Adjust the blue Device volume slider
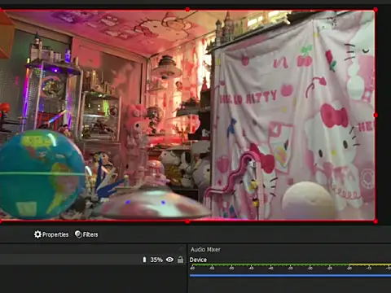The height and width of the screenshot is (293, 391). [290, 275]
